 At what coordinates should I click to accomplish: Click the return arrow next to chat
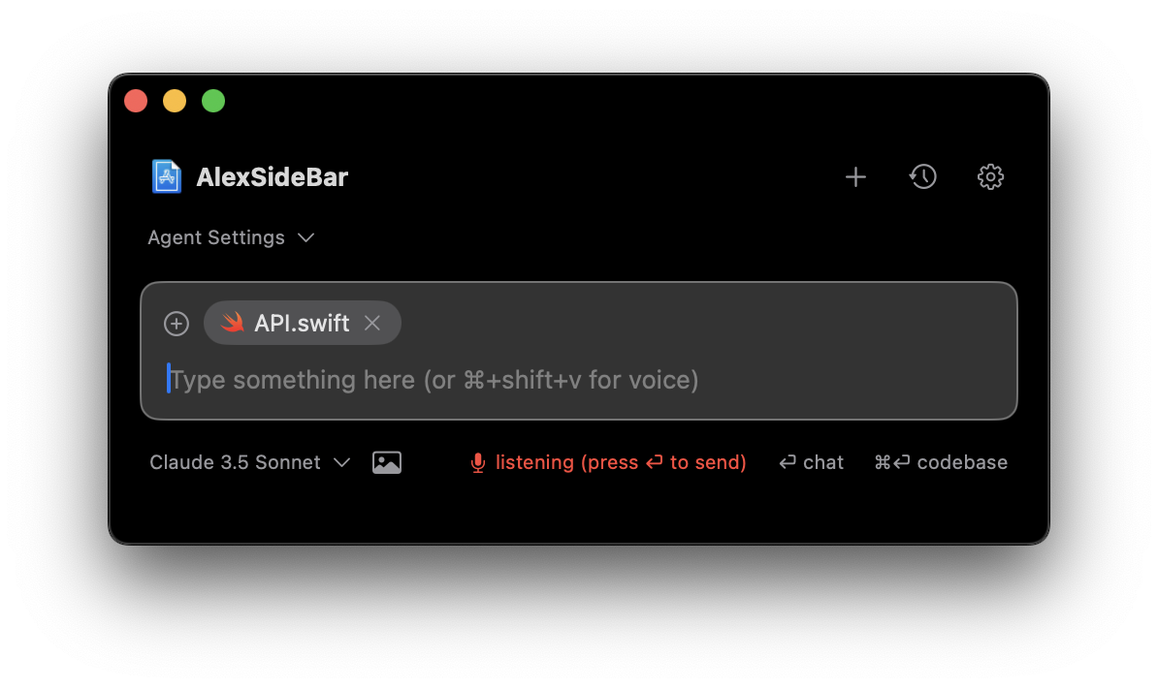[x=786, y=462]
